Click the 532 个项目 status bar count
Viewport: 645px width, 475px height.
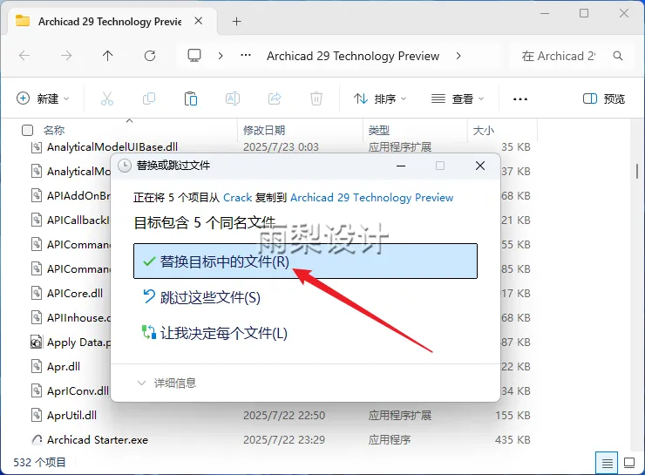click(39, 462)
